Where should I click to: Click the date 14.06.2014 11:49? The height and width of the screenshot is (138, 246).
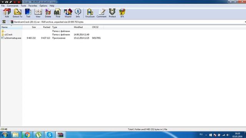pyautogui.click(x=81, y=34)
